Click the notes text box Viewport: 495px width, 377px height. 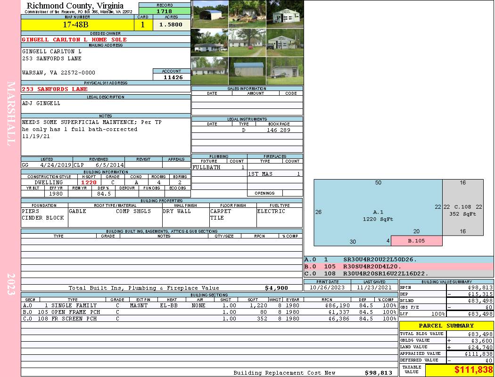[106, 137]
